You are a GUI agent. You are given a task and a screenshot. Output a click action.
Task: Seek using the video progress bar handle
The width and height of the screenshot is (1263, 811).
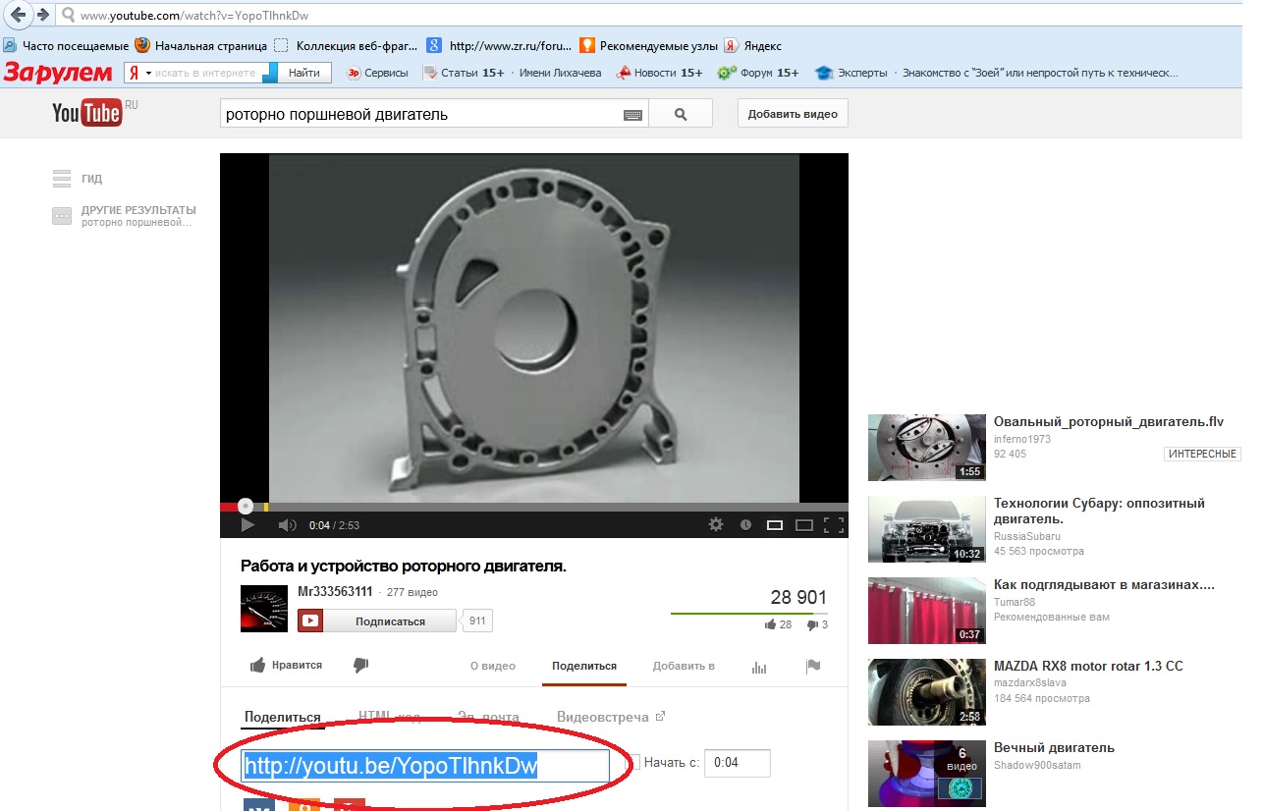246,507
